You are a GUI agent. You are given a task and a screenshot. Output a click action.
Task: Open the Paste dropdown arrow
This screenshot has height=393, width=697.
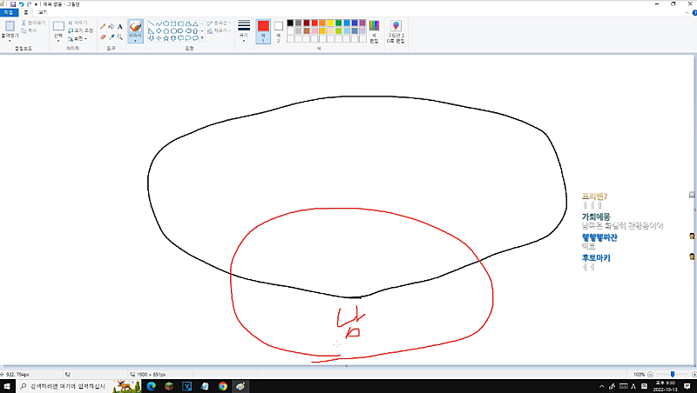(x=10, y=41)
